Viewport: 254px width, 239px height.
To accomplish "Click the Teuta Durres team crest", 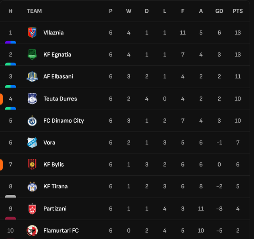I will click(32, 99).
